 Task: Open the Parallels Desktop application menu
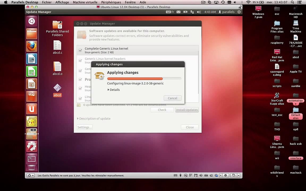(25, 2)
